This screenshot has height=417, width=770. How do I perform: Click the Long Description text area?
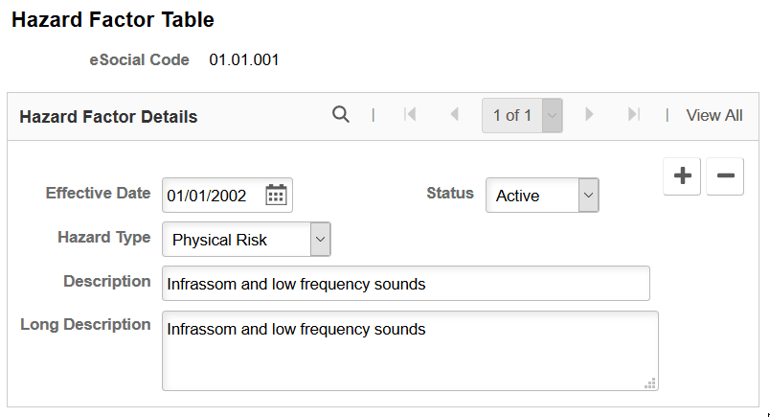410,351
